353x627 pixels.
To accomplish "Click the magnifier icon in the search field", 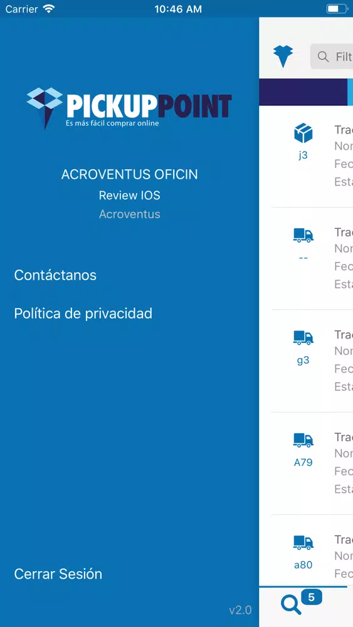I will point(323,56).
